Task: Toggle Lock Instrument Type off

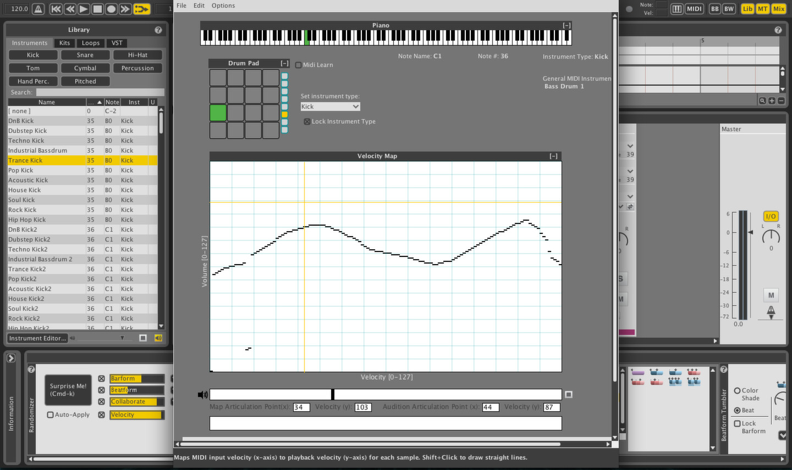Action: coord(306,121)
